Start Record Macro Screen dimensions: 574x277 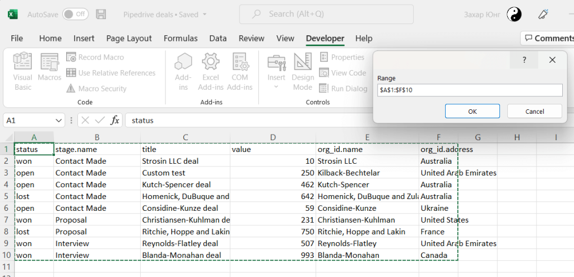click(x=95, y=57)
